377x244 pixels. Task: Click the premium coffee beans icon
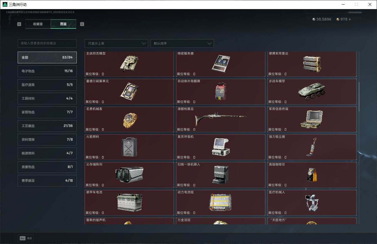tap(312, 175)
